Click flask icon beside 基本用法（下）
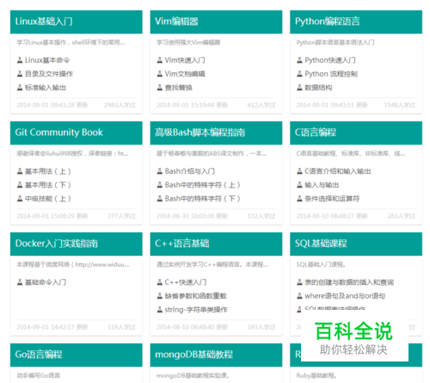 click(x=20, y=185)
